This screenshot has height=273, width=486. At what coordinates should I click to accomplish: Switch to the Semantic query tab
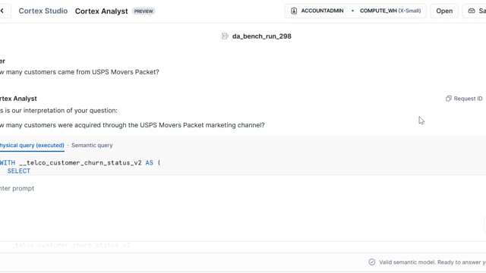coord(92,145)
